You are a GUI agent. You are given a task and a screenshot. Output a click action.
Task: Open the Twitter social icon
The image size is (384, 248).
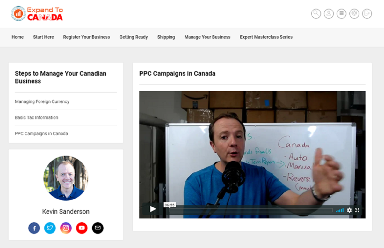tap(50, 228)
